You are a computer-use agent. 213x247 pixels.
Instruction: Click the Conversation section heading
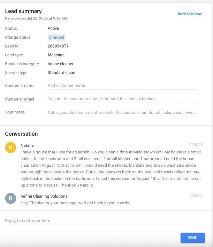[21, 134]
